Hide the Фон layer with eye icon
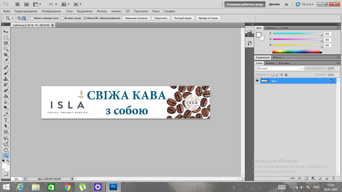Screen dimensions: 342x192 258,81
